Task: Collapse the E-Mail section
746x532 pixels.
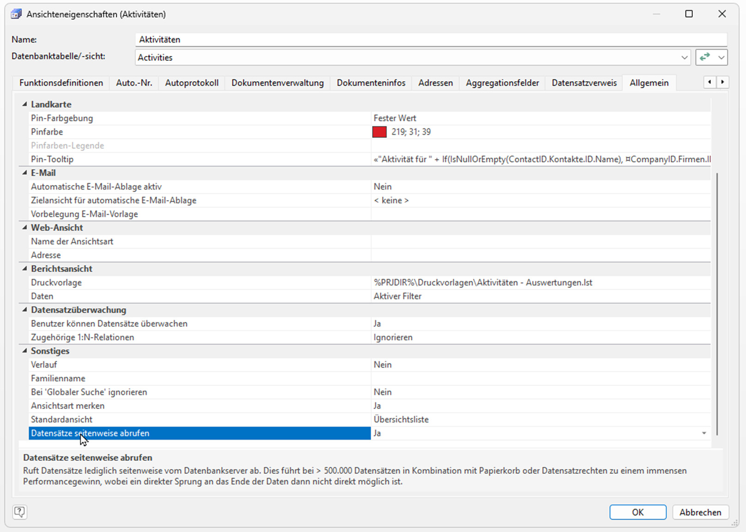Action: 25,173
